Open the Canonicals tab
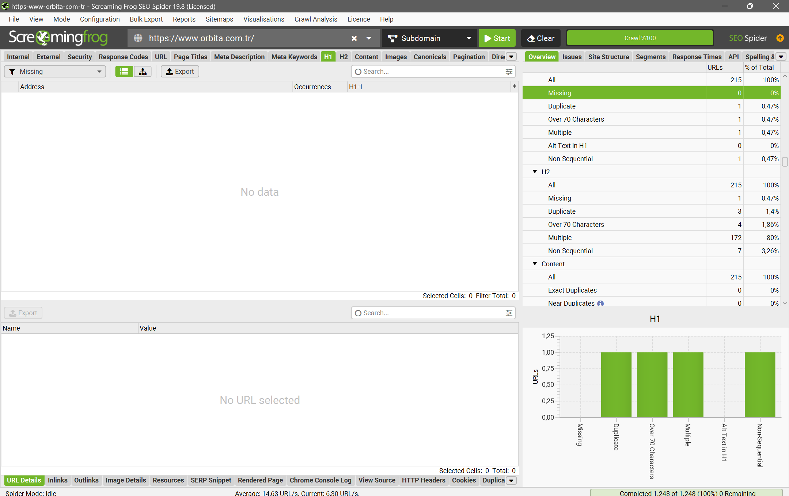 (430, 57)
